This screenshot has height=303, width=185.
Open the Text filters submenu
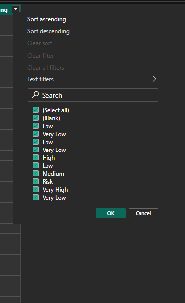coord(88,79)
